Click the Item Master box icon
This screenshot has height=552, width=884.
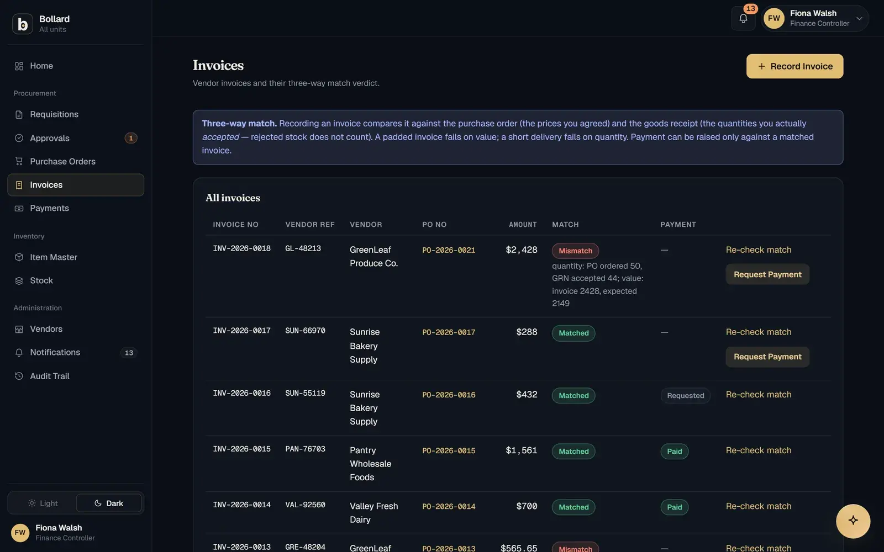19,257
